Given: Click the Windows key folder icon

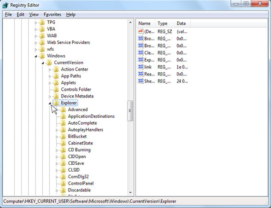Looking at the screenshot, I should [42, 56].
